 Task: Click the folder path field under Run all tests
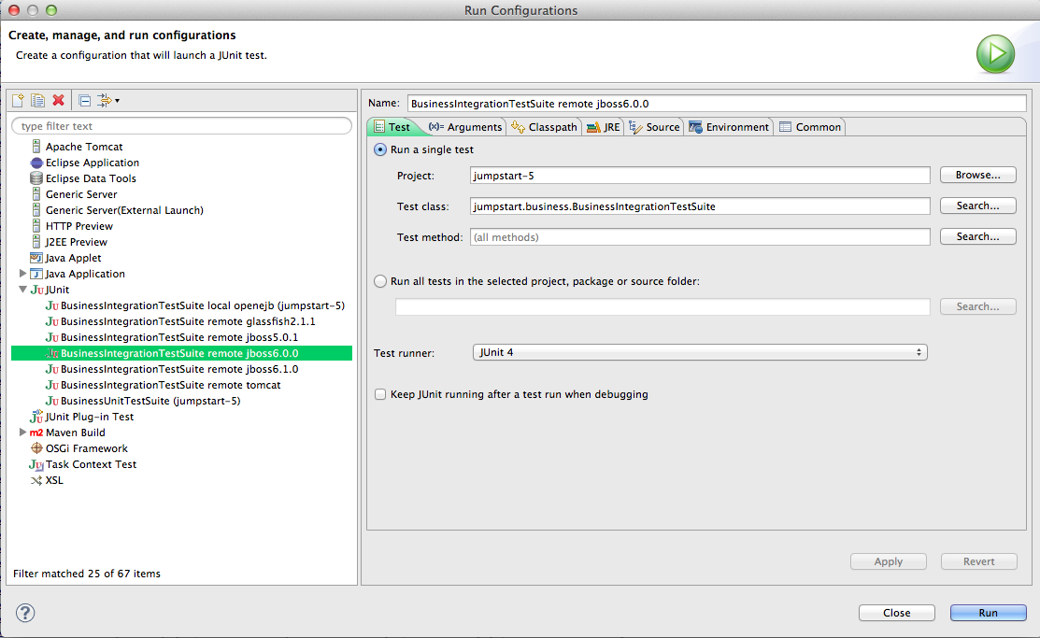coord(662,306)
